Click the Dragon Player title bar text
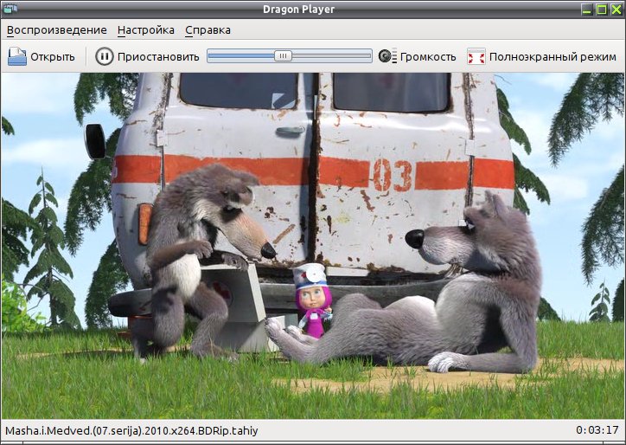The height and width of the screenshot is (445, 626). click(x=298, y=10)
